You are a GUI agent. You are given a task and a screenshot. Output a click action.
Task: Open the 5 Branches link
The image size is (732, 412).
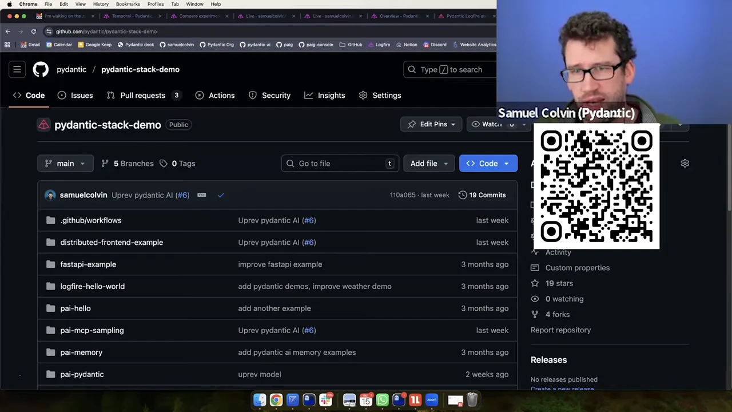point(128,164)
